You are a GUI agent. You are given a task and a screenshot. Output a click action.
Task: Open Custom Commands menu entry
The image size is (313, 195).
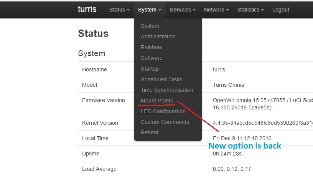tap(165, 122)
